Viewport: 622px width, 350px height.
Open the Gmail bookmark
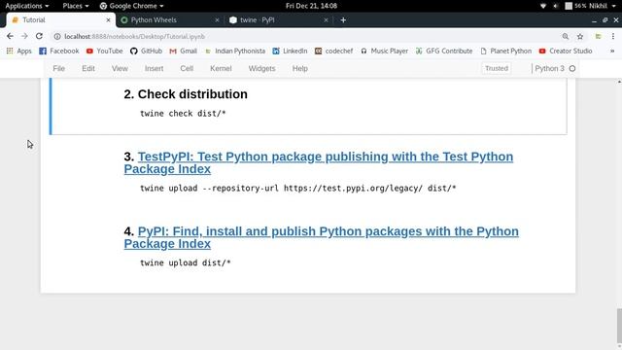tap(184, 51)
